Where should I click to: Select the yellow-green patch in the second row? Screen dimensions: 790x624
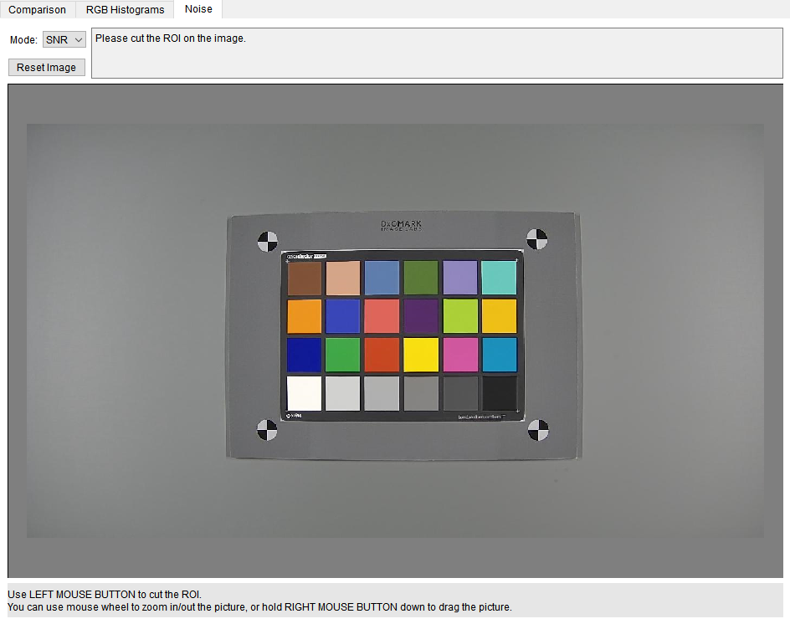460,316
